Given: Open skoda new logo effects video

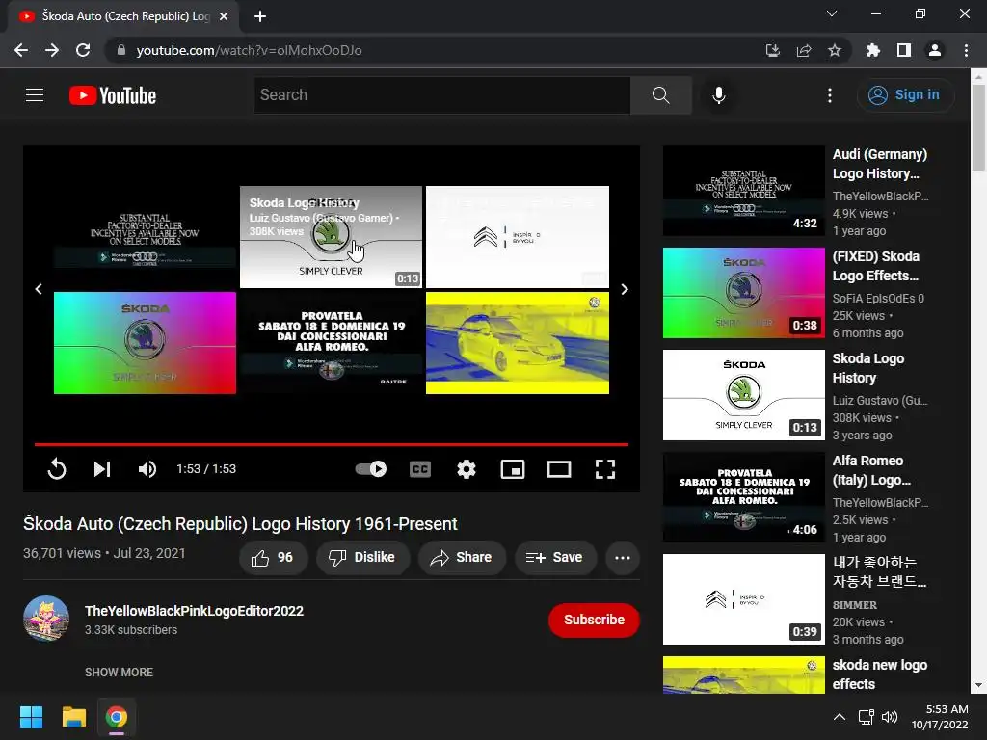Looking at the screenshot, I should tap(879, 674).
